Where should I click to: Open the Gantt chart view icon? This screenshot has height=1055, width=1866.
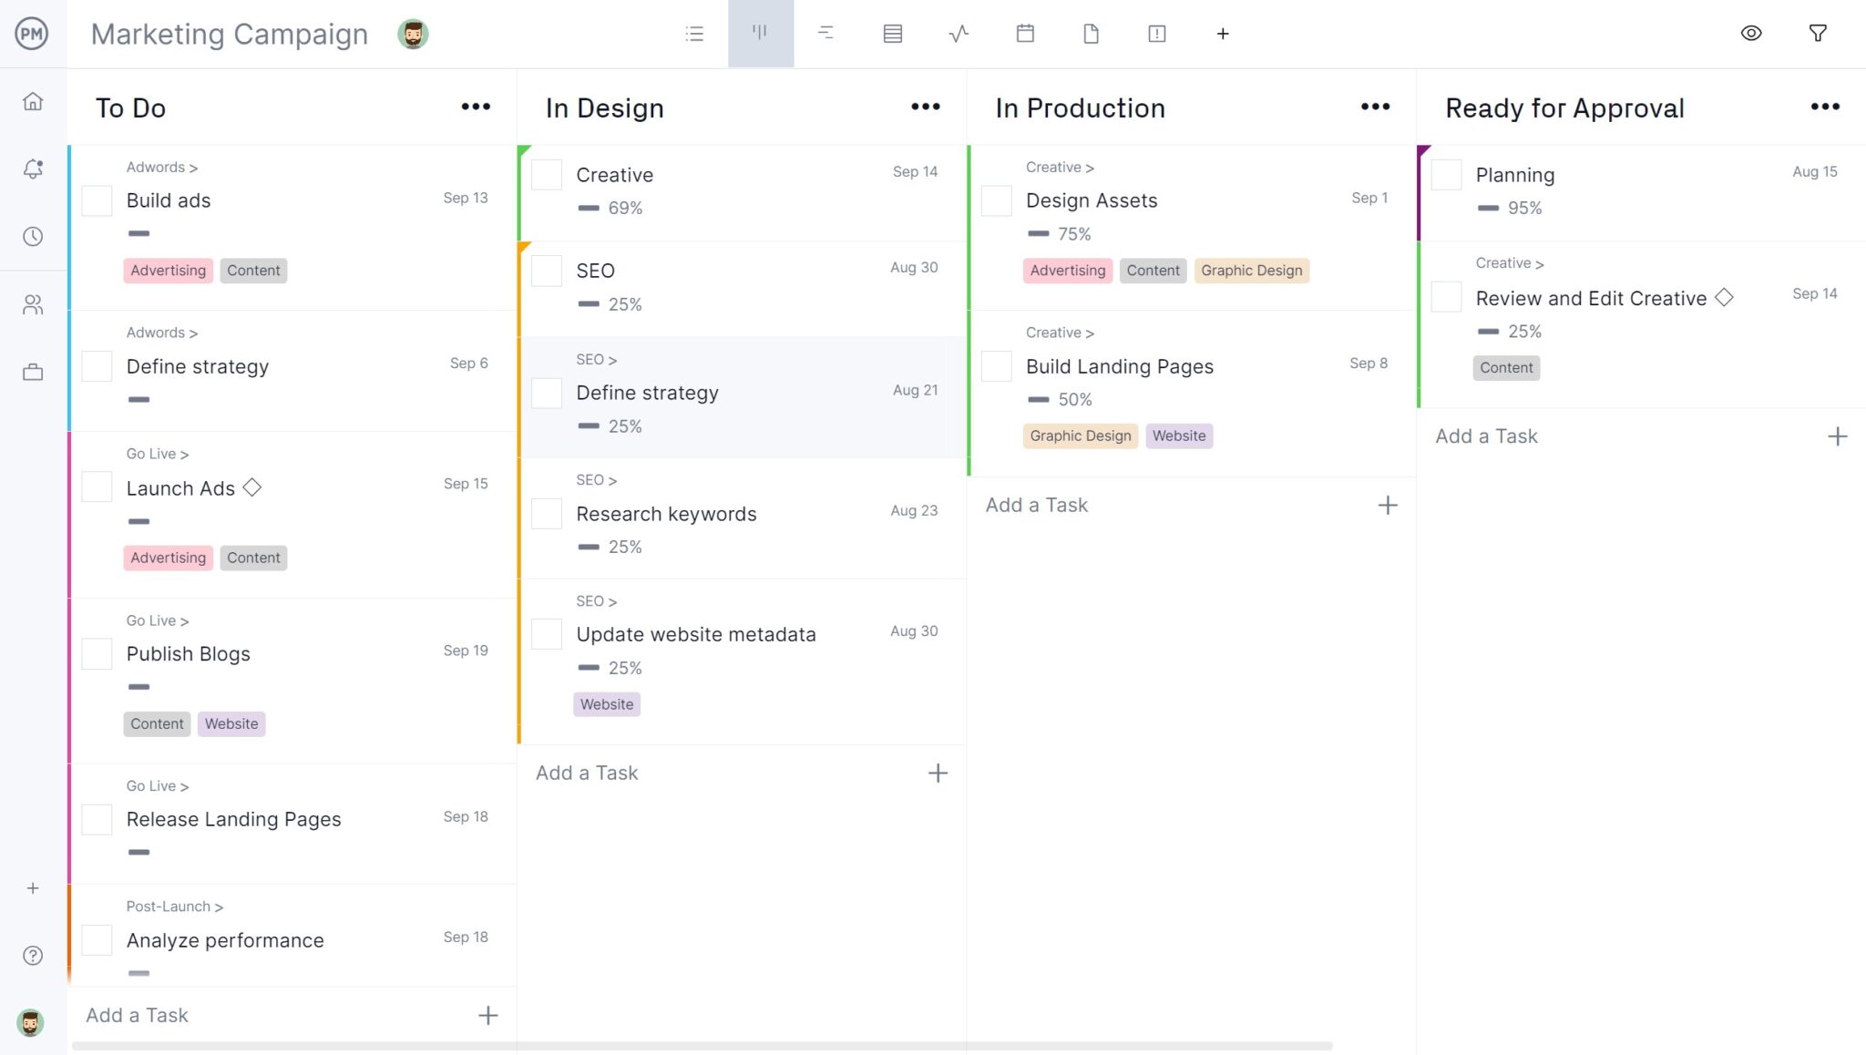click(x=827, y=34)
